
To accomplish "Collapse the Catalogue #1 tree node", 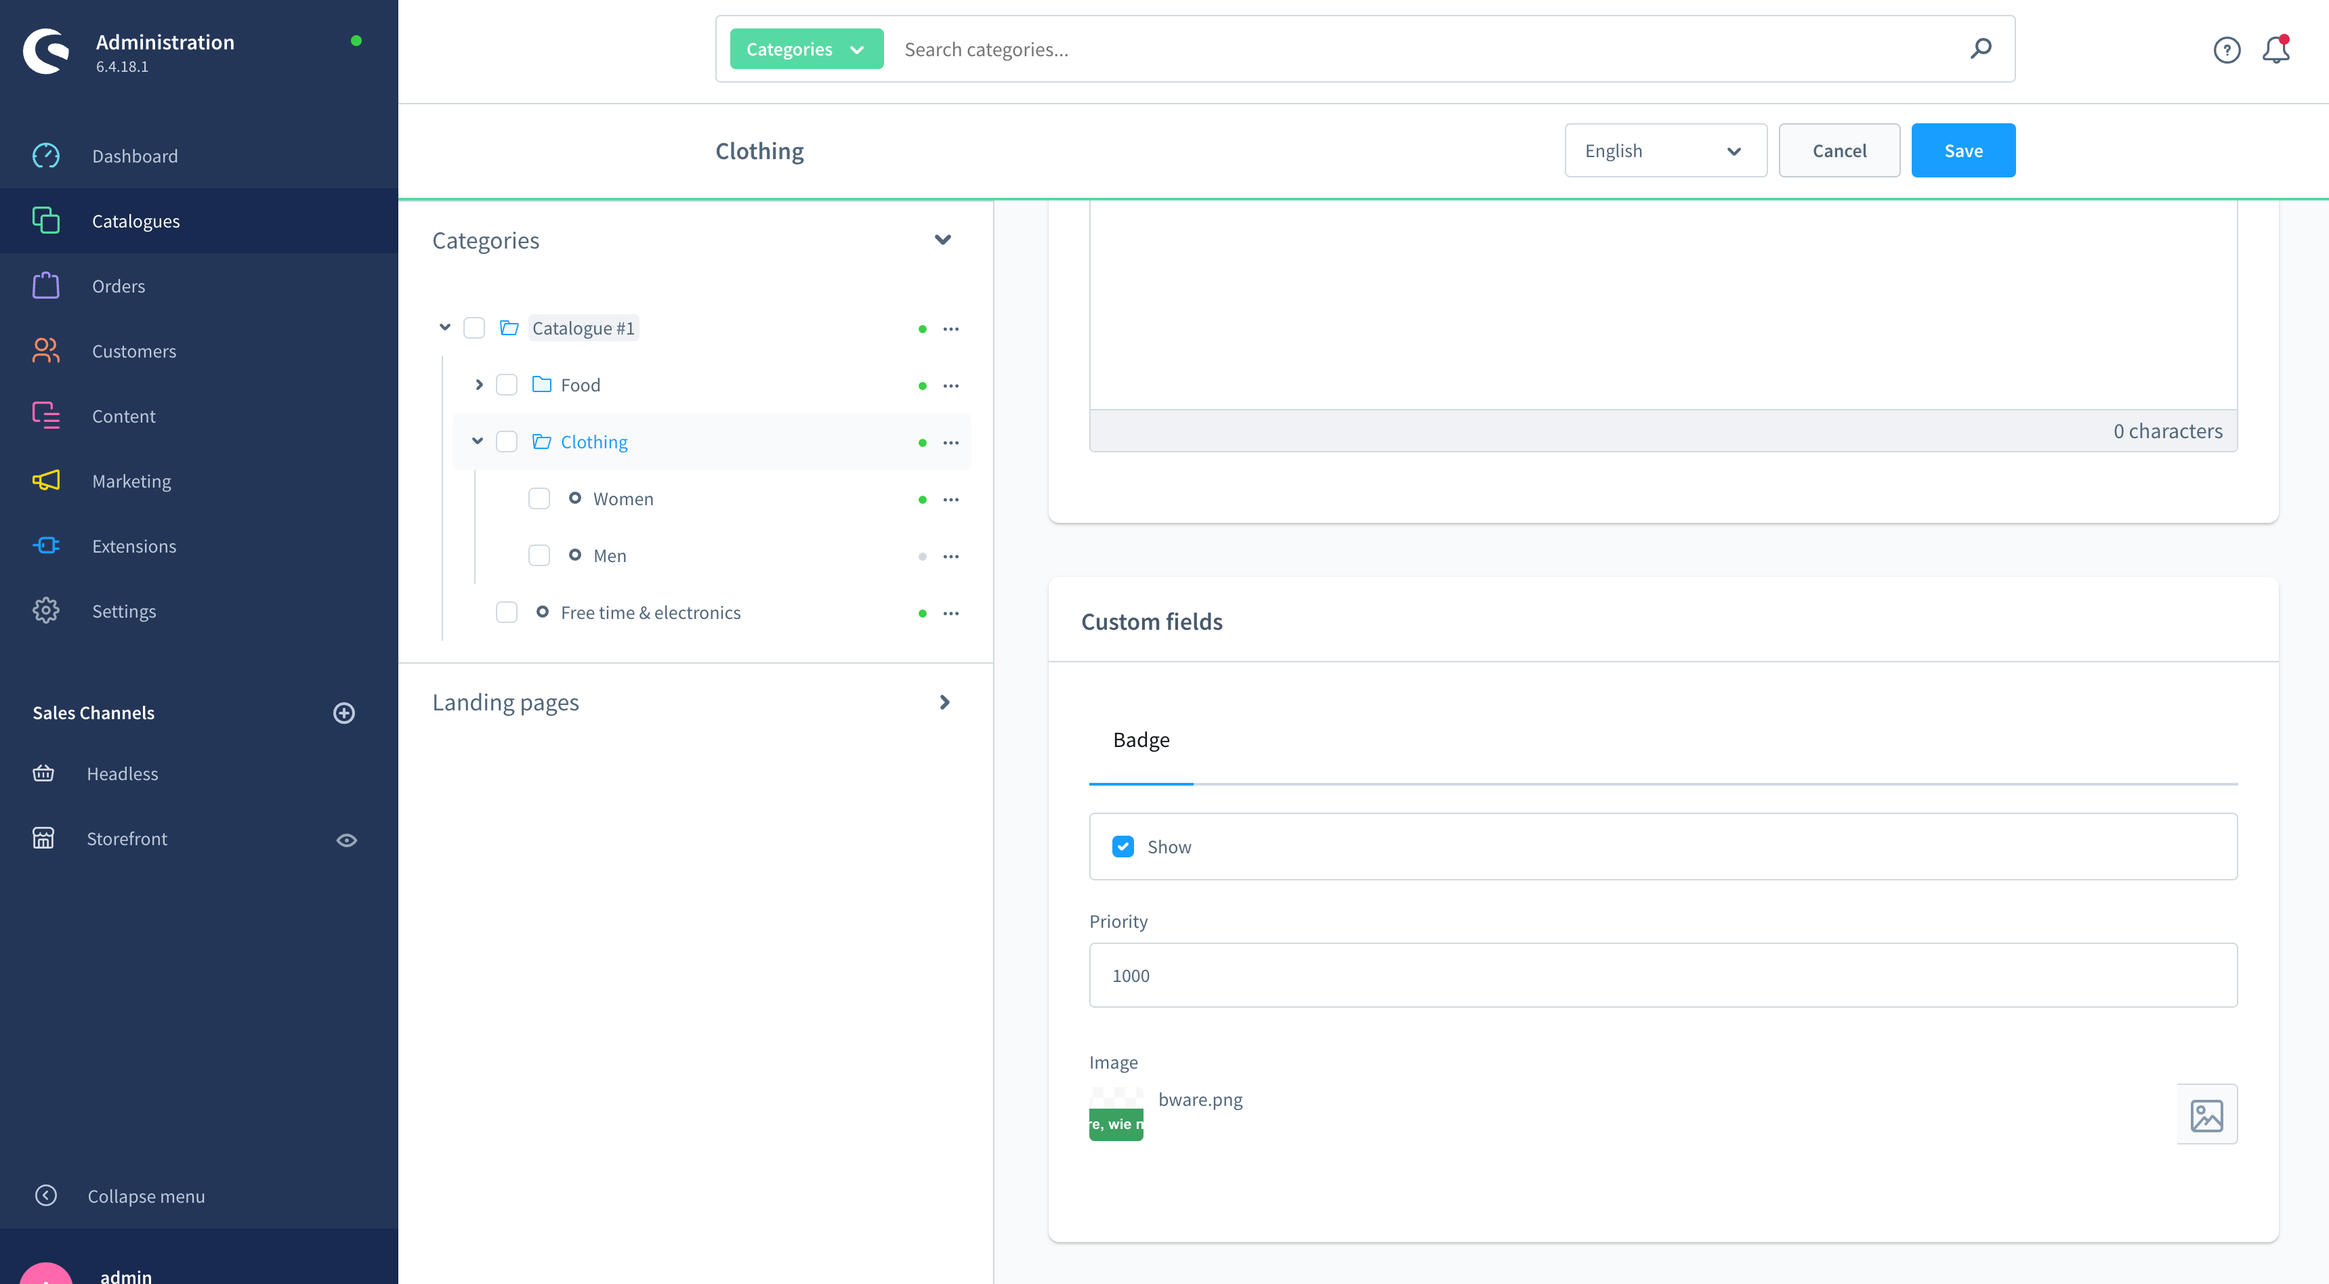I will (445, 327).
